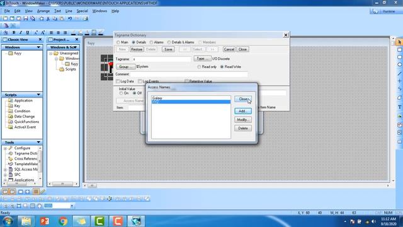
Task: Click the Undo arrow icon
Action: click(70, 18)
